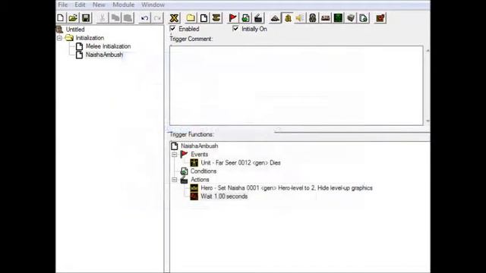Click the Paste toolbar icon

click(128, 18)
